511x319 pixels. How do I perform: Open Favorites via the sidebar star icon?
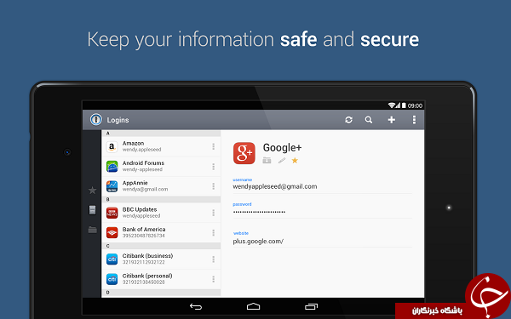93,190
